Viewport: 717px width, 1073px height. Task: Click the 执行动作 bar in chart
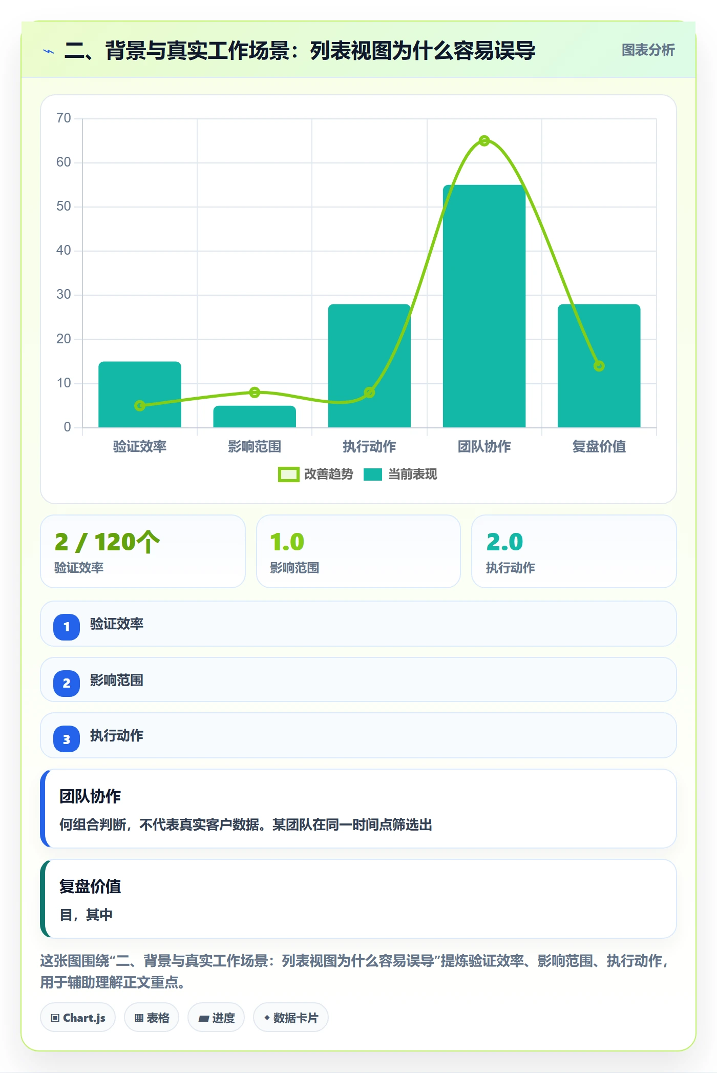[x=369, y=366]
